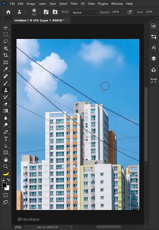159x230 pixels.
Task: Select the Eraser tool
Action: click(x=6, y=104)
